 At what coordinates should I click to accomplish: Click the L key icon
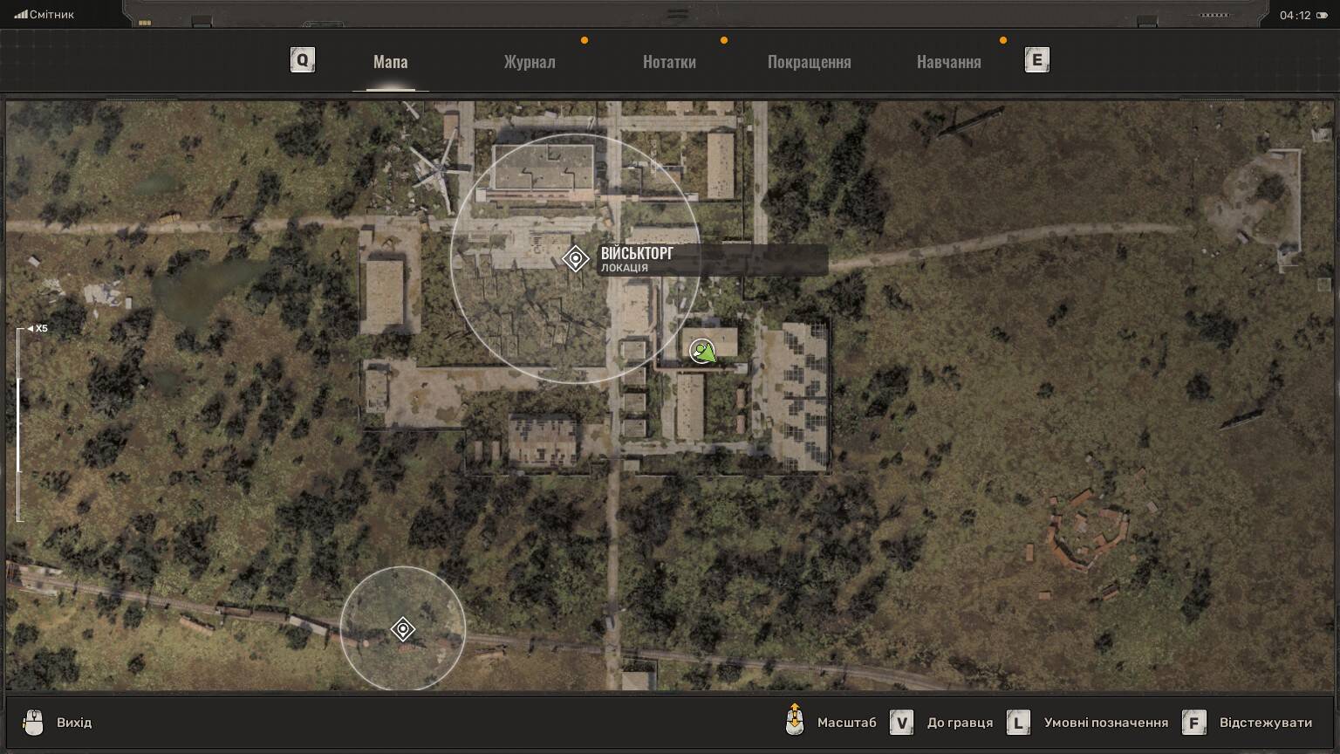point(1018,723)
